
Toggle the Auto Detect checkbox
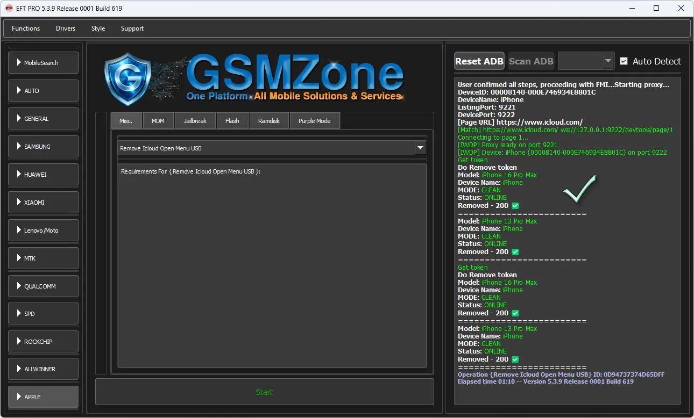[x=624, y=61]
